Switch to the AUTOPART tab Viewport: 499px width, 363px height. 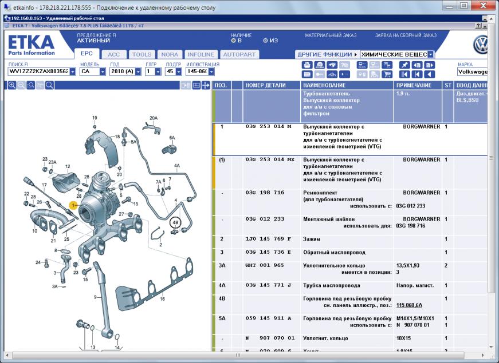[x=239, y=54]
